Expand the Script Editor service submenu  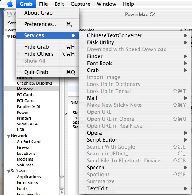point(135,140)
